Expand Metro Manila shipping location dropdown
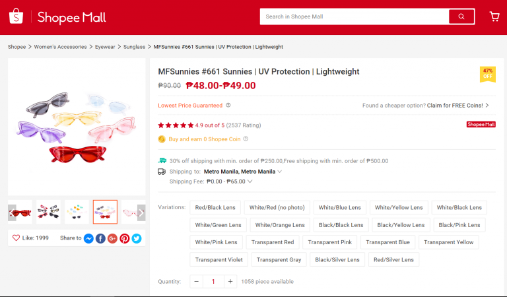This screenshot has width=507, height=297. [280, 172]
